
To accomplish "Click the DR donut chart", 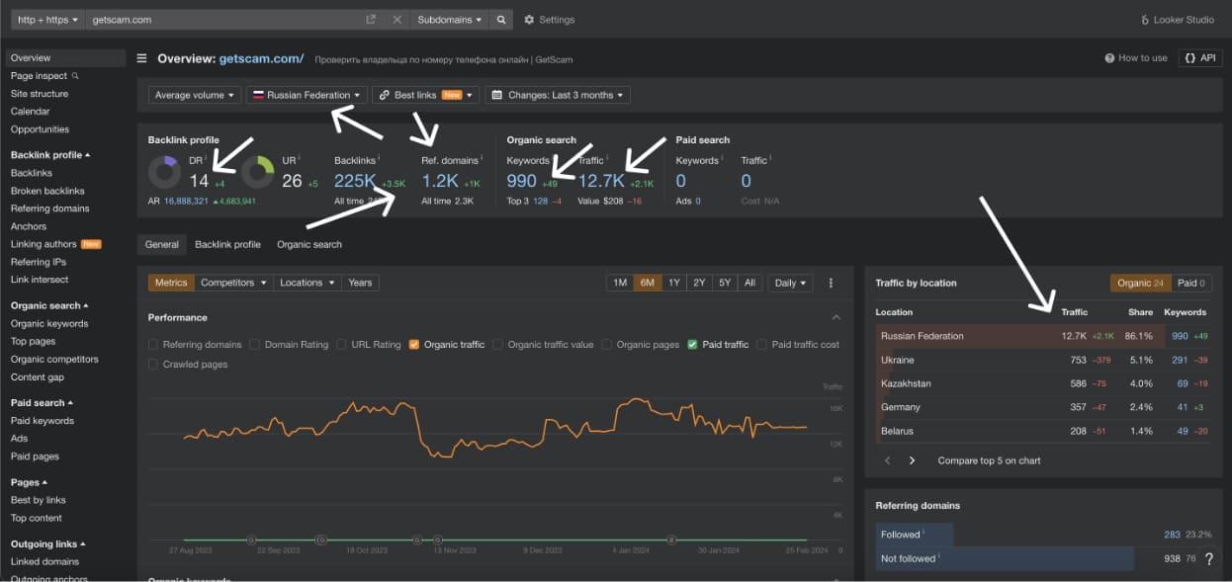I will tap(164, 172).
